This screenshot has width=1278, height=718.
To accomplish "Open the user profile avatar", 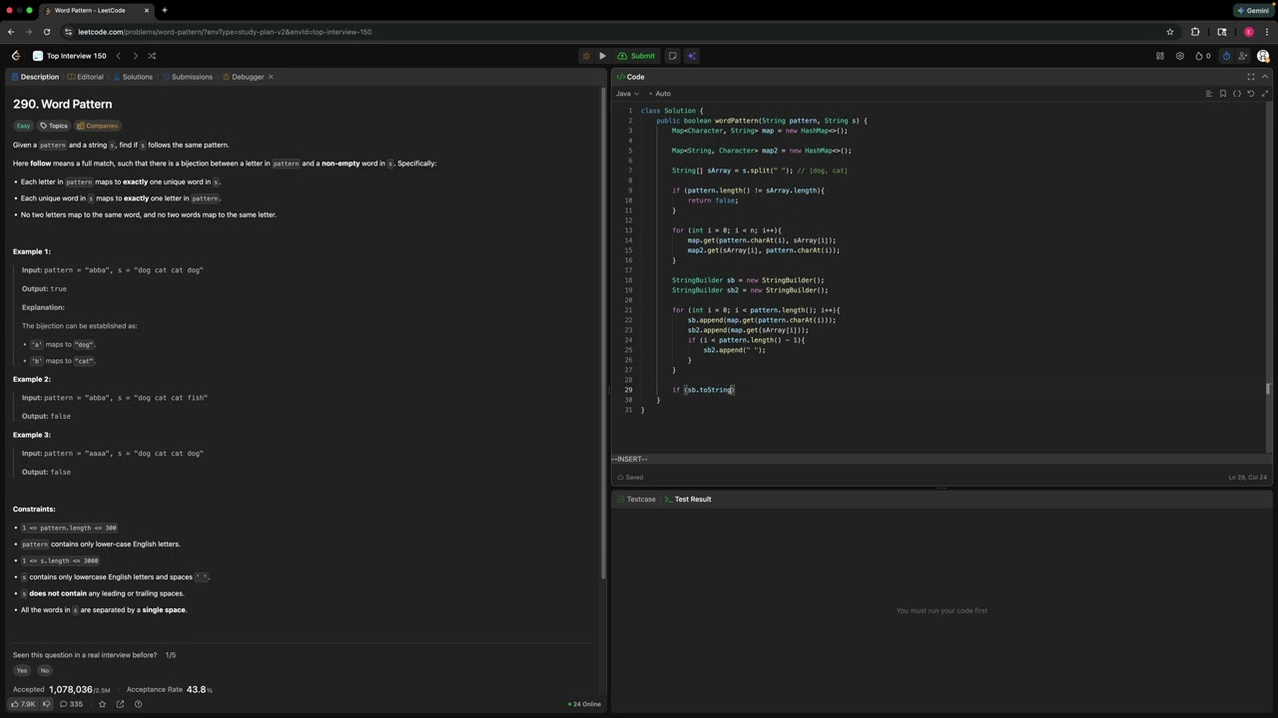I will pos(1264,56).
